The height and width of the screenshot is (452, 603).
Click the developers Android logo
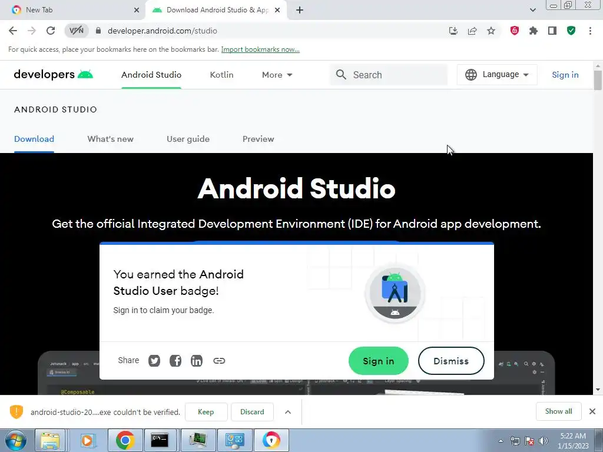point(54,74)
